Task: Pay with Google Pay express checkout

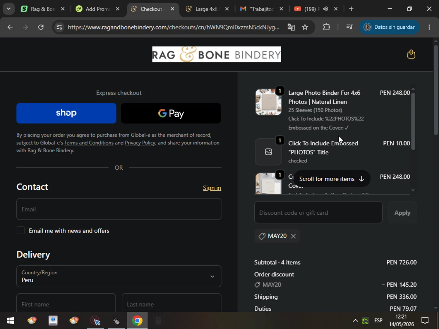Action: (171, 113)
